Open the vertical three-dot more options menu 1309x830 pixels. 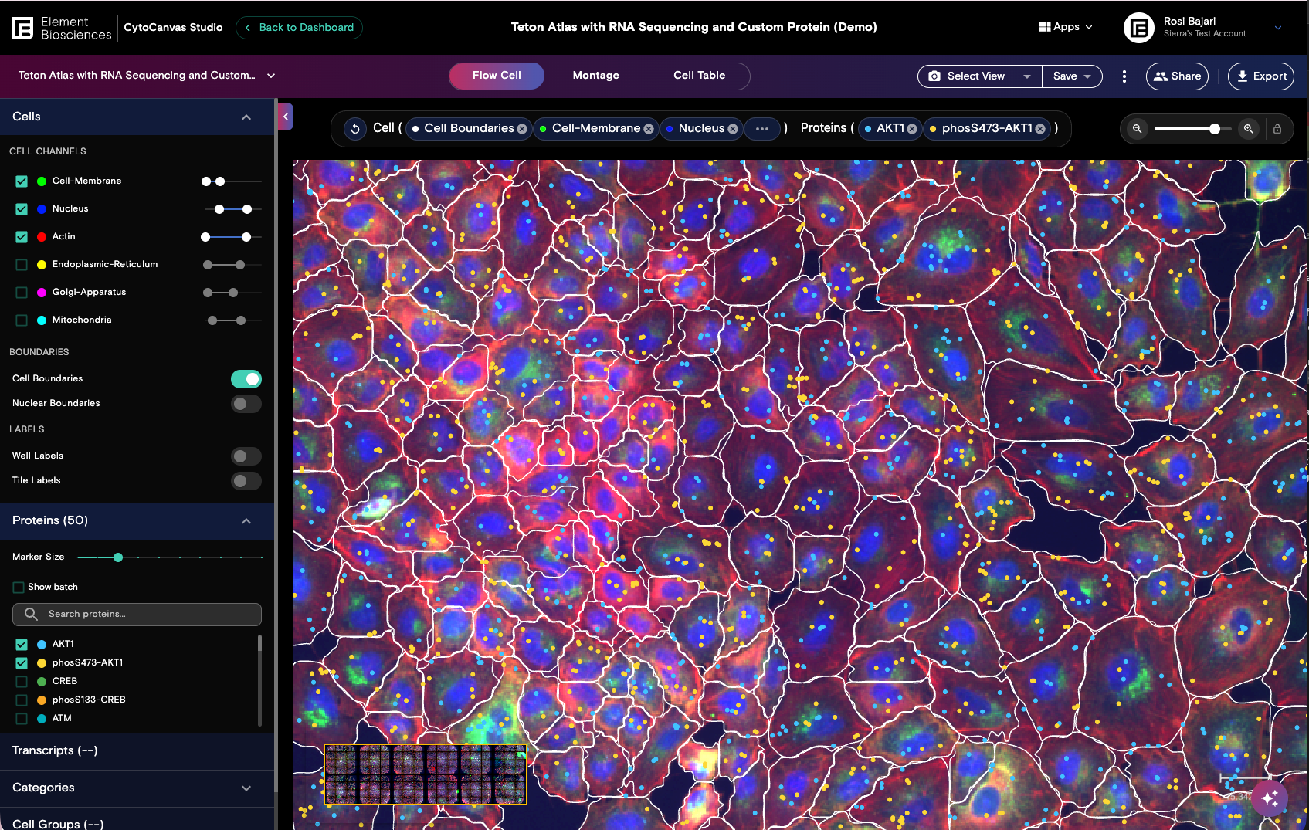[1124, 76]
